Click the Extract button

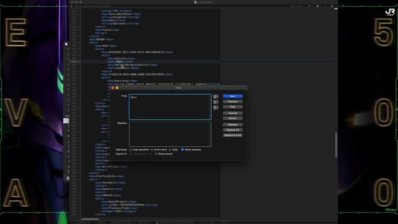pos(233,118)
